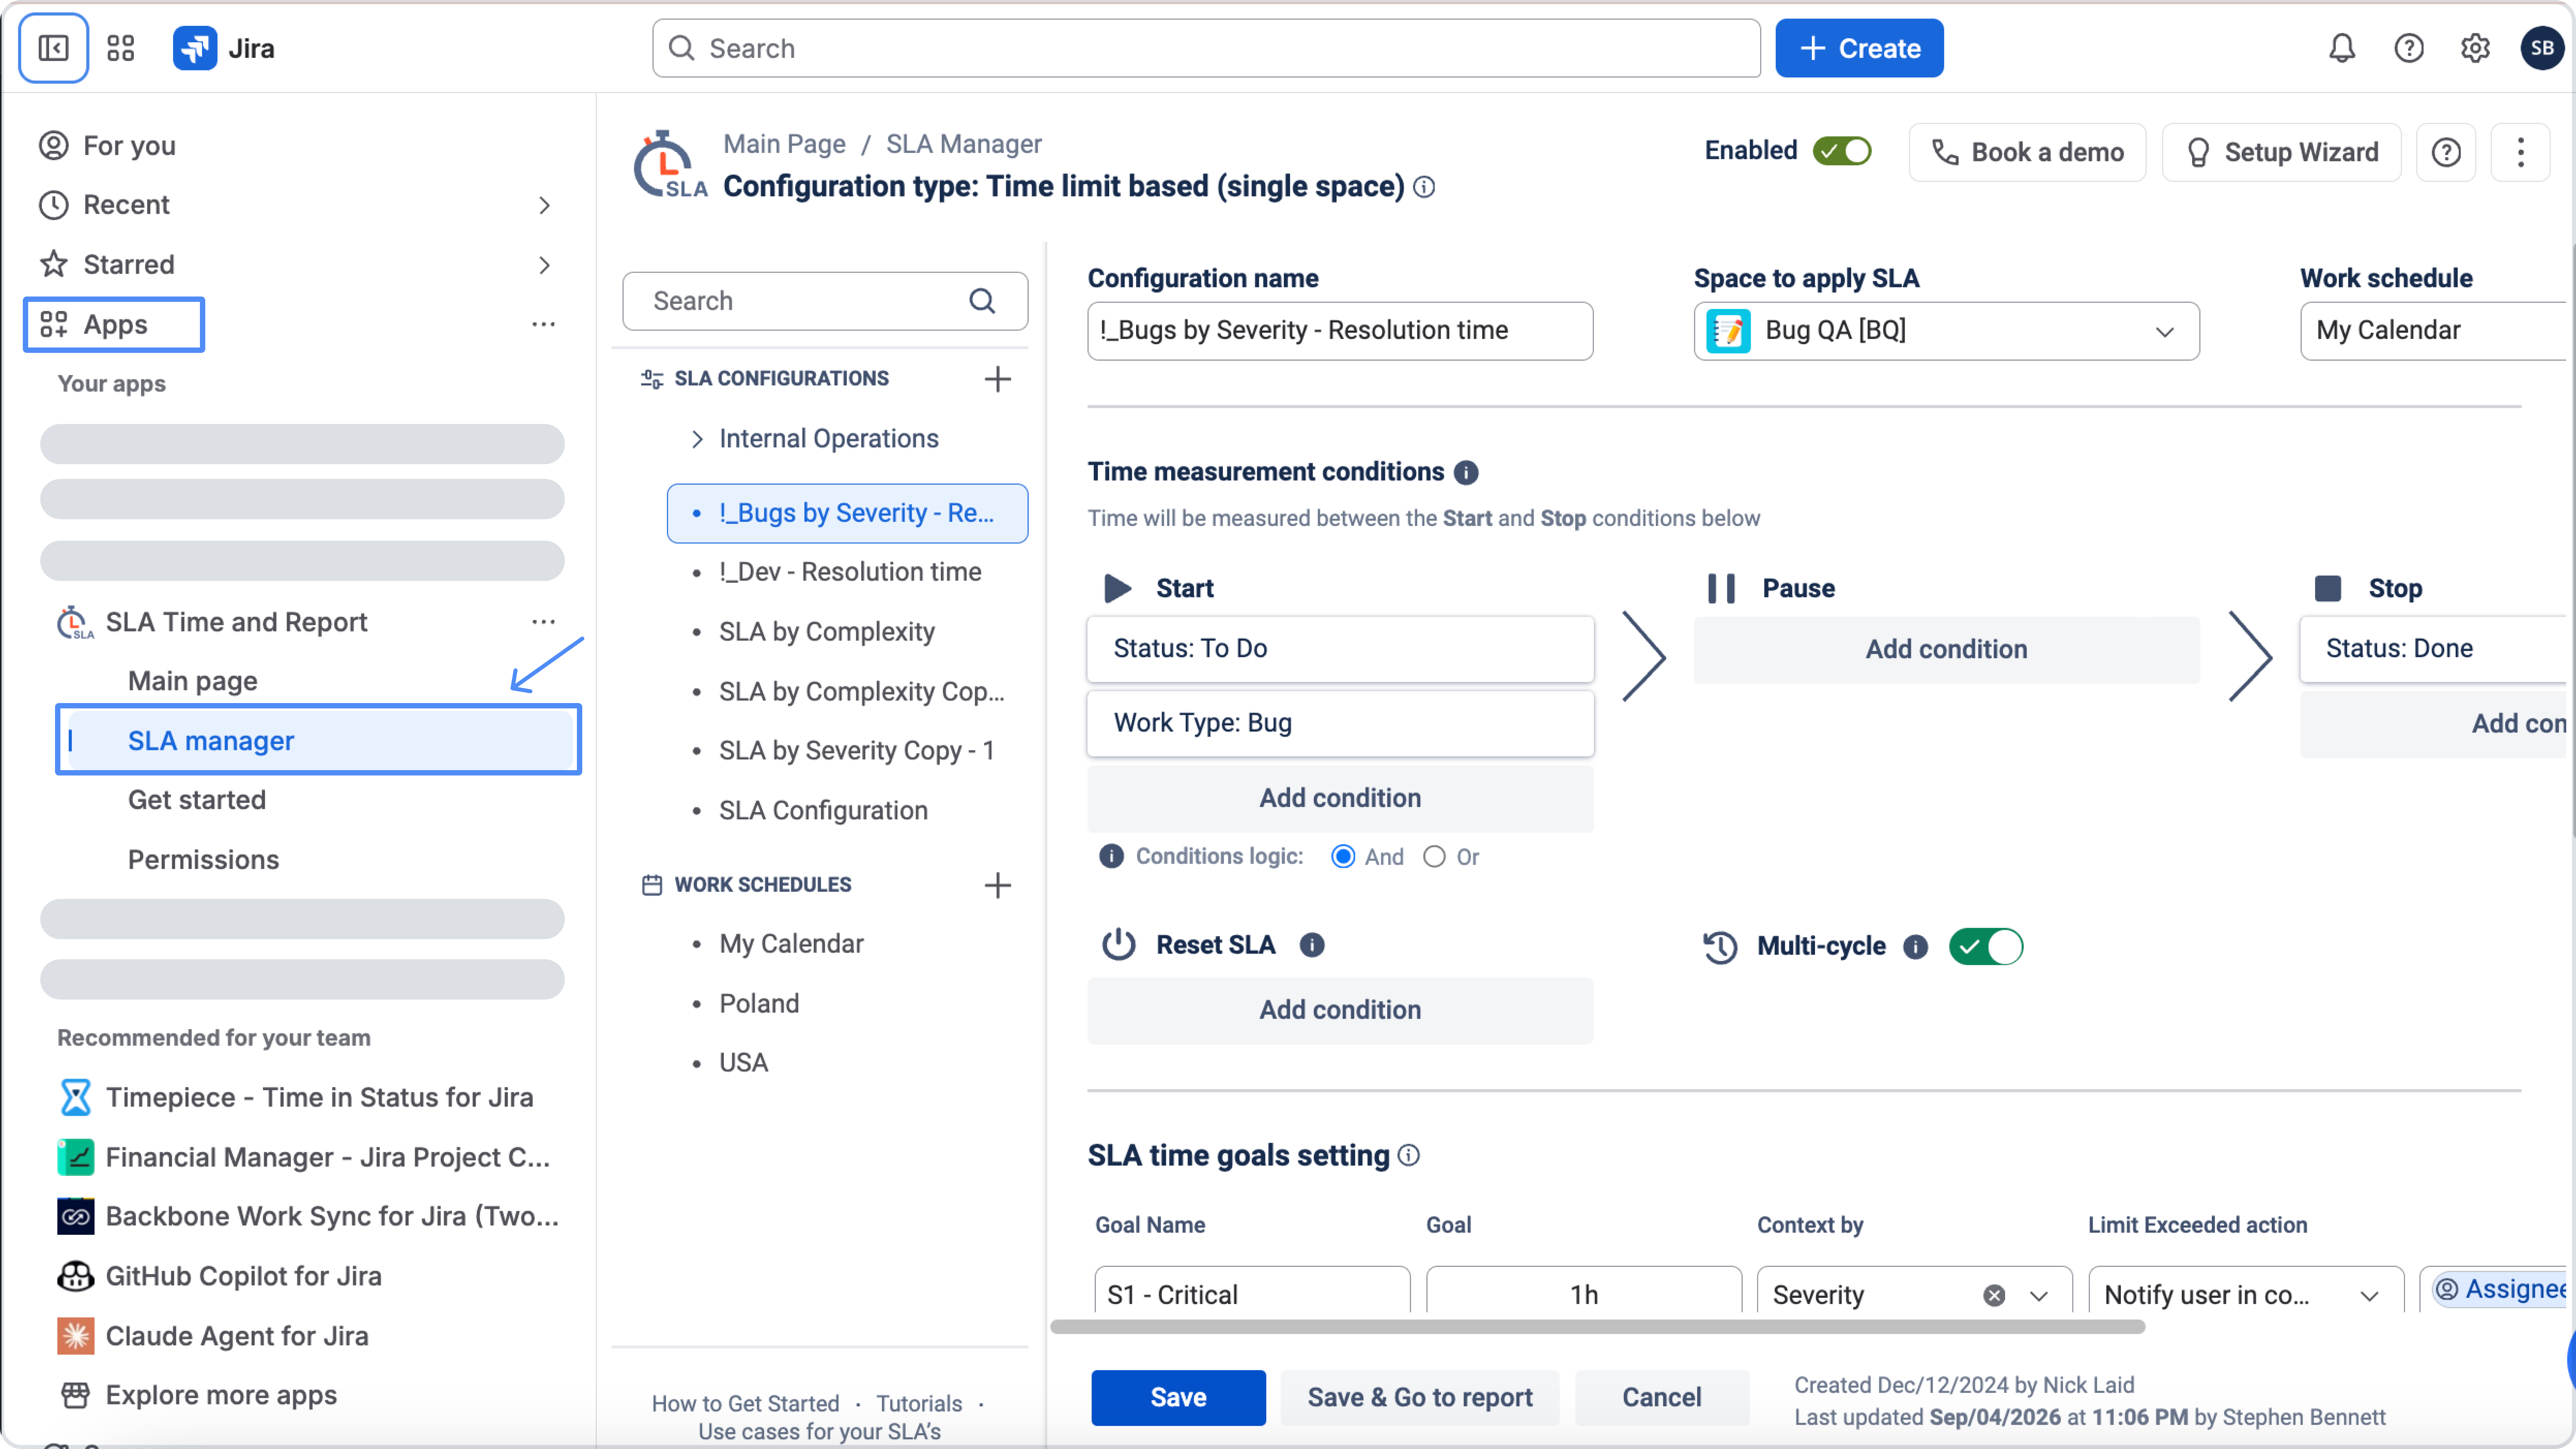Screen dimensions: 2576x1449
Task: Open the Get started page
Action: (197, 800)
